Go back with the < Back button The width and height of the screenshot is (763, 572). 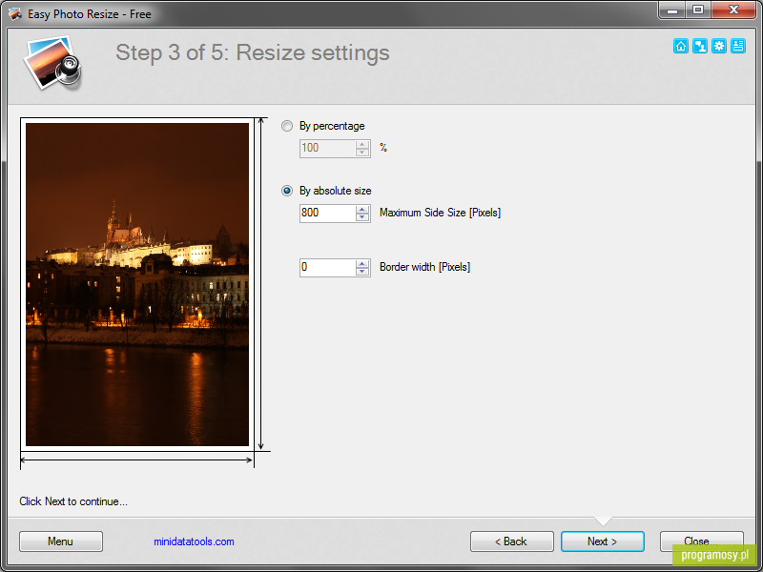(511, 541)
